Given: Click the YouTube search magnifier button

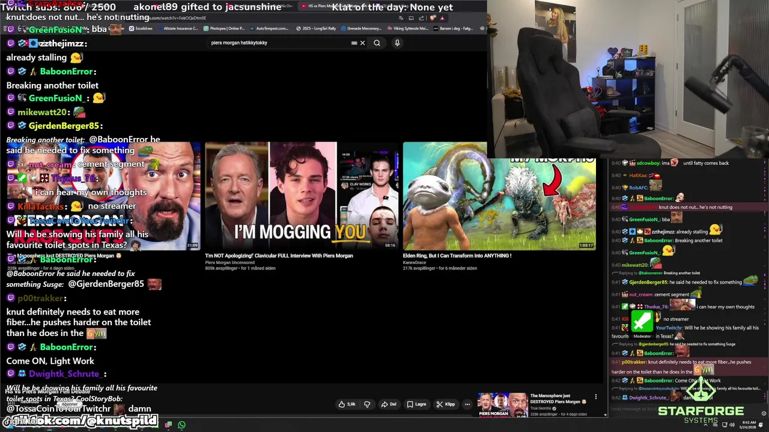Looking at the screenshot, I should (377, 43).
